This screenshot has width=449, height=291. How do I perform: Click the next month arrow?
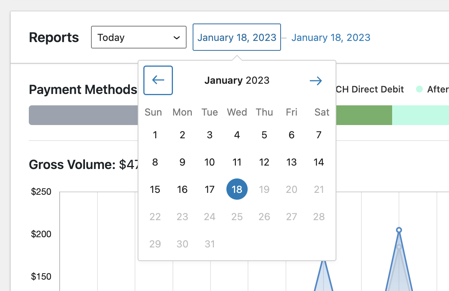coord(316,80)
